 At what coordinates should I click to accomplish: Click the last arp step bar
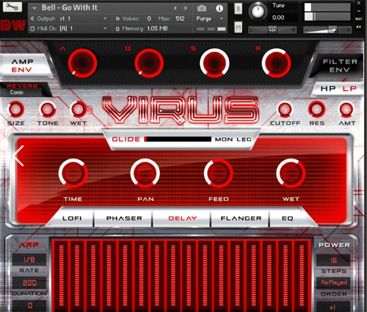[x=302, y=276]
